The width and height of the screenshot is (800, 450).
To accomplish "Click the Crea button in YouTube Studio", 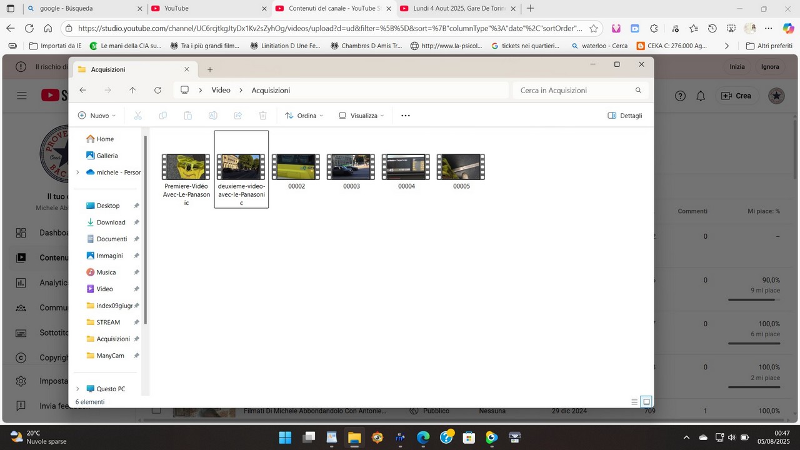I will (736, 96).
